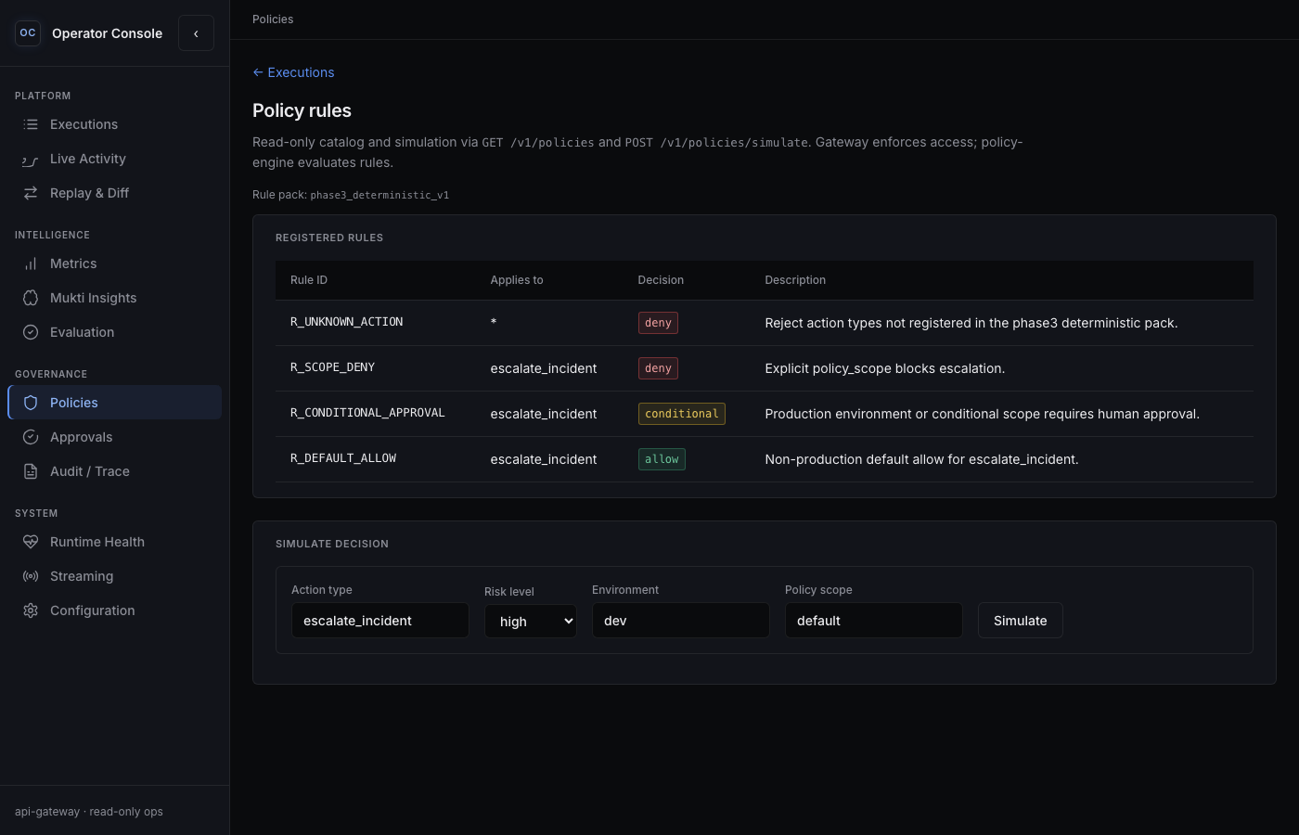The height and width of the screenshot is (835, 1299).
Task: Click the Executions list icon
Action: (31, 124)
